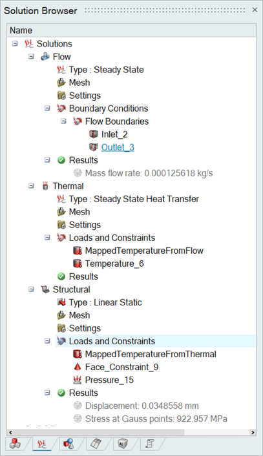Screen dimensions: 263x456
Task: Collapse the Thermal Loads and Constraints node
Action: tap(47, 238)
